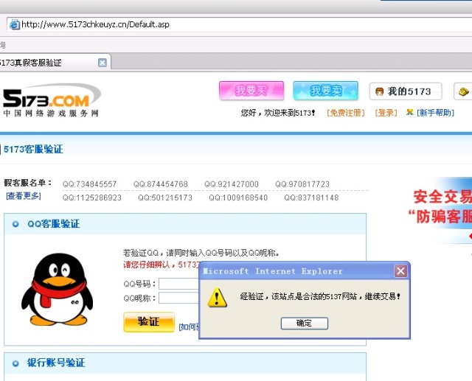472x381 pixels.
Task: Select the 5173真假客服验证 tab
Action: 44,63
